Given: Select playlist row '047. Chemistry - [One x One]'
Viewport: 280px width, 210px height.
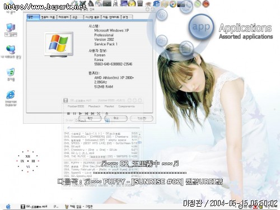Looking at the screenshot, I should click(100, 150).
